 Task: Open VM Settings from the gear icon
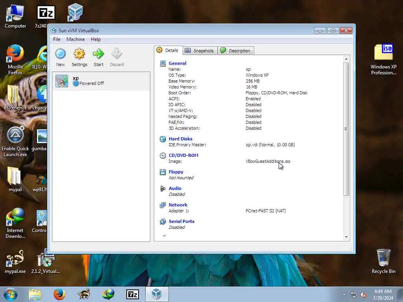click(79, 57)
